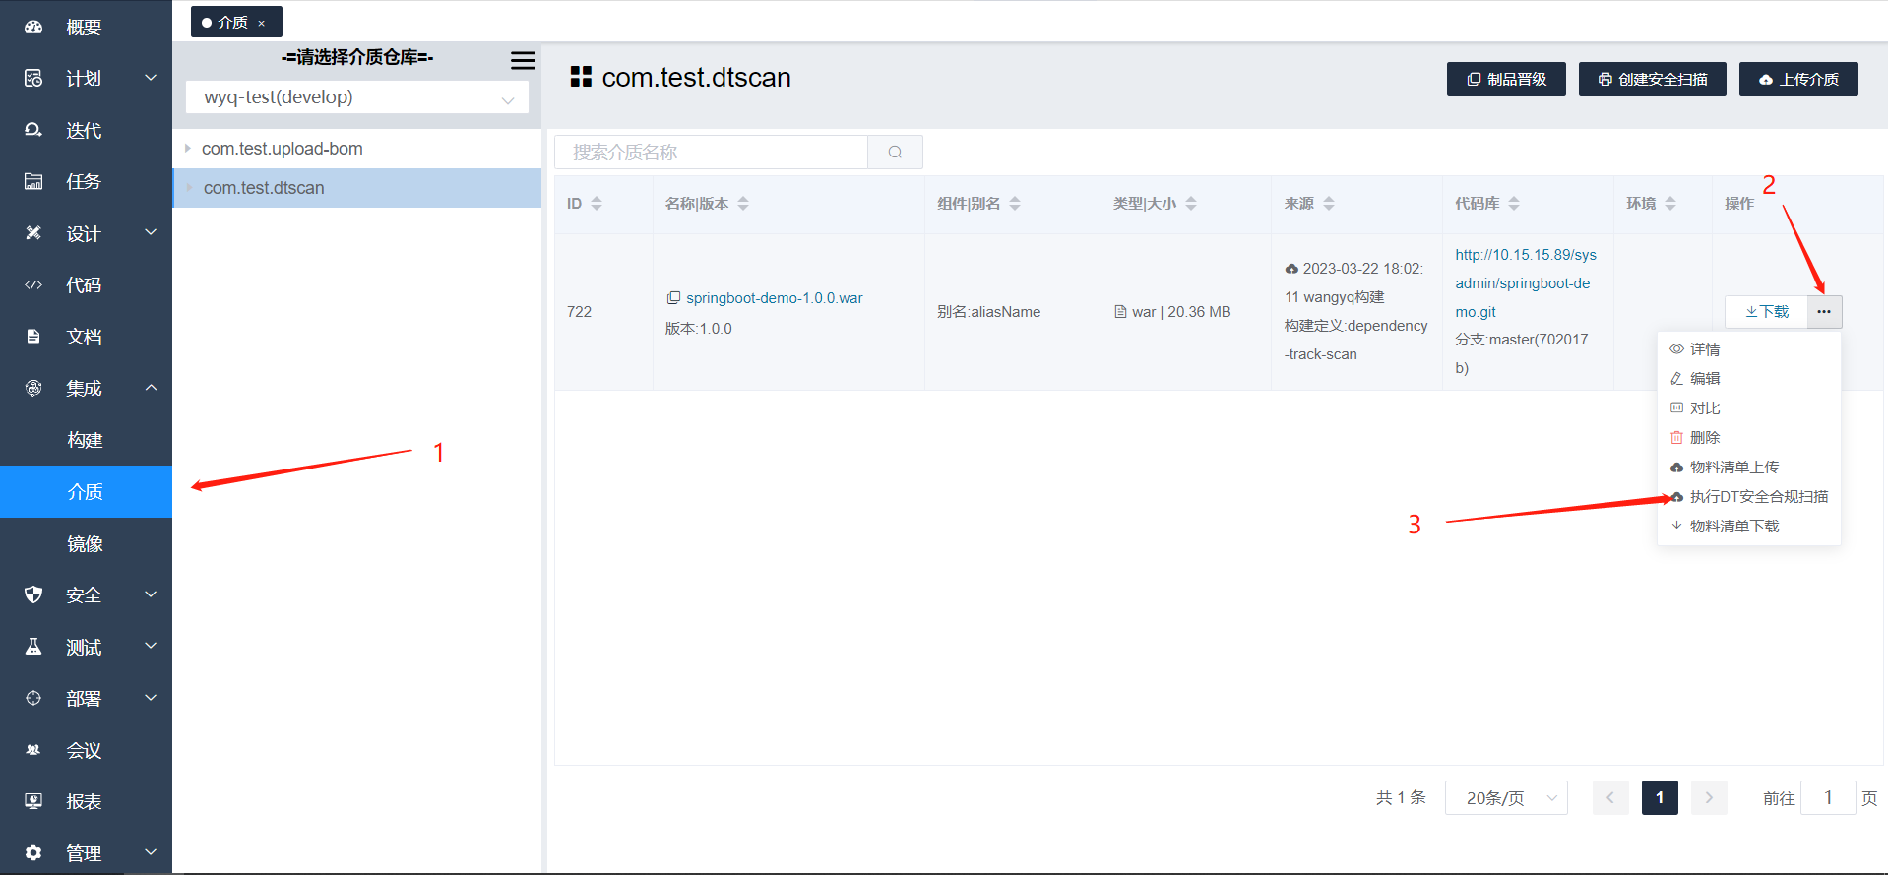The height and width of the screenshot is (875, 1888).
Task: Open the three-dots more actions button
Action: point(1824,312)
